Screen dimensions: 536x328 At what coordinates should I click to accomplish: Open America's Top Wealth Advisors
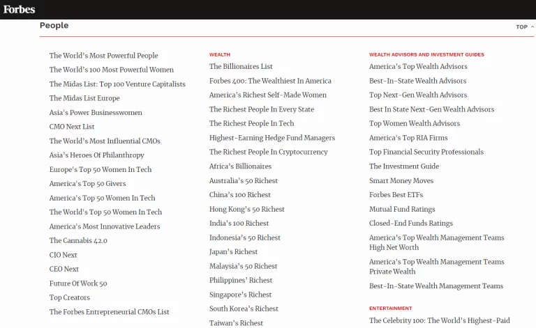(x=418, y=67)
